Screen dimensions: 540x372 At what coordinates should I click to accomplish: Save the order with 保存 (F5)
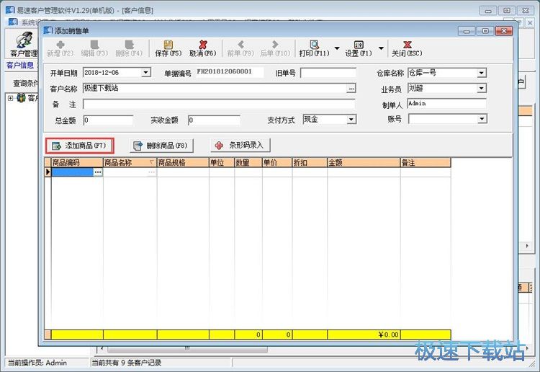click(x=168, y=48)
